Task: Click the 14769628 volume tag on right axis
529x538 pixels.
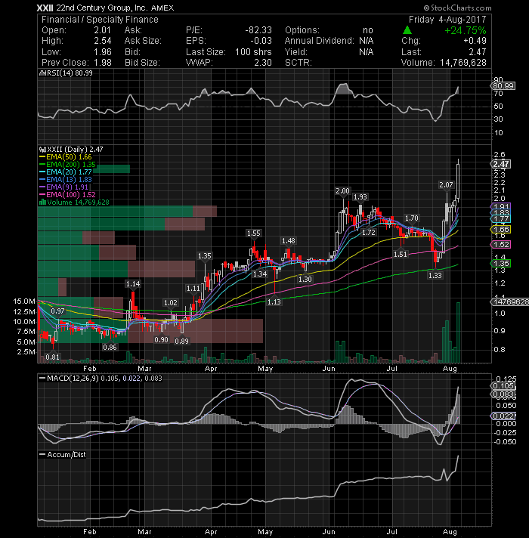Action: [510, 302]
